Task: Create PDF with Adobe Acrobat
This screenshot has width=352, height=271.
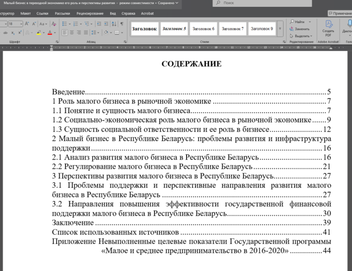Action: click(x=328, y=28)
